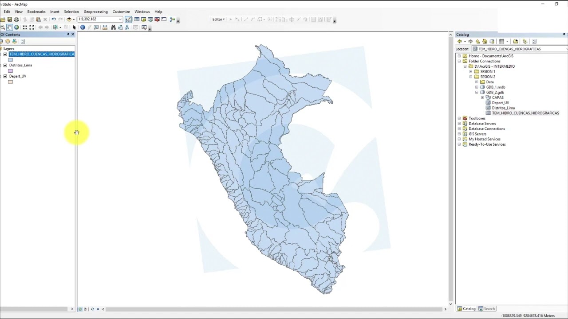Select Ready-To-Use Services in Catalog

coord(487,144)
